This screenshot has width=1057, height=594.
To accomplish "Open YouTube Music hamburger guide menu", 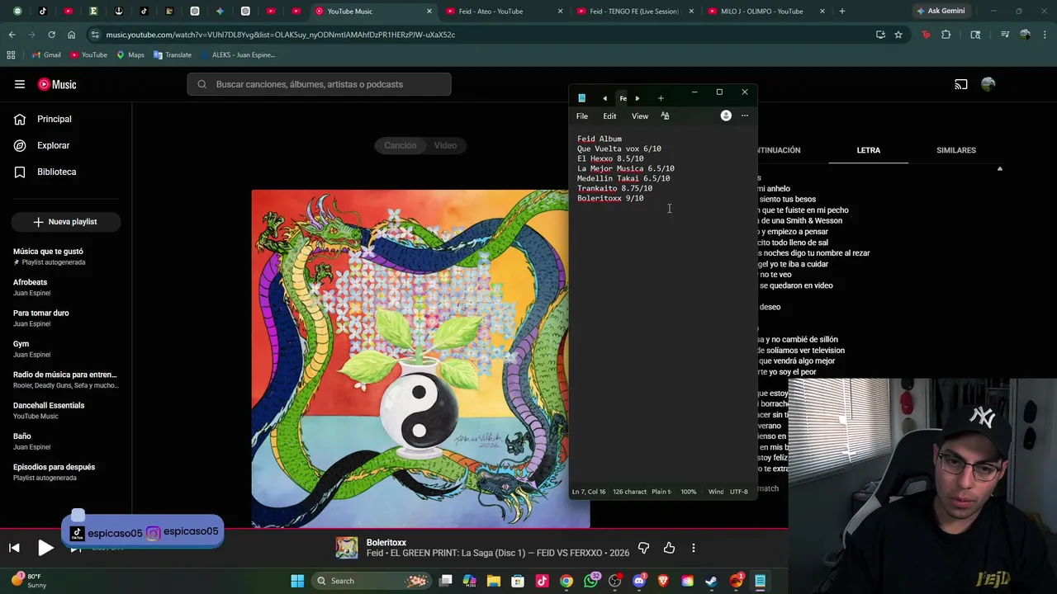I will 20,84.
